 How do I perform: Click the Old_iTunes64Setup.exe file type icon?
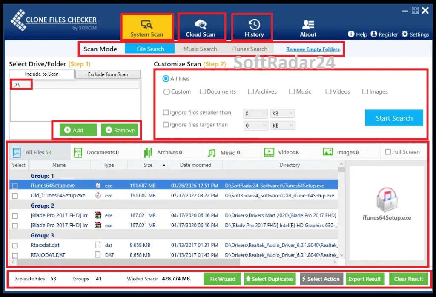click(x=98, y=195)
